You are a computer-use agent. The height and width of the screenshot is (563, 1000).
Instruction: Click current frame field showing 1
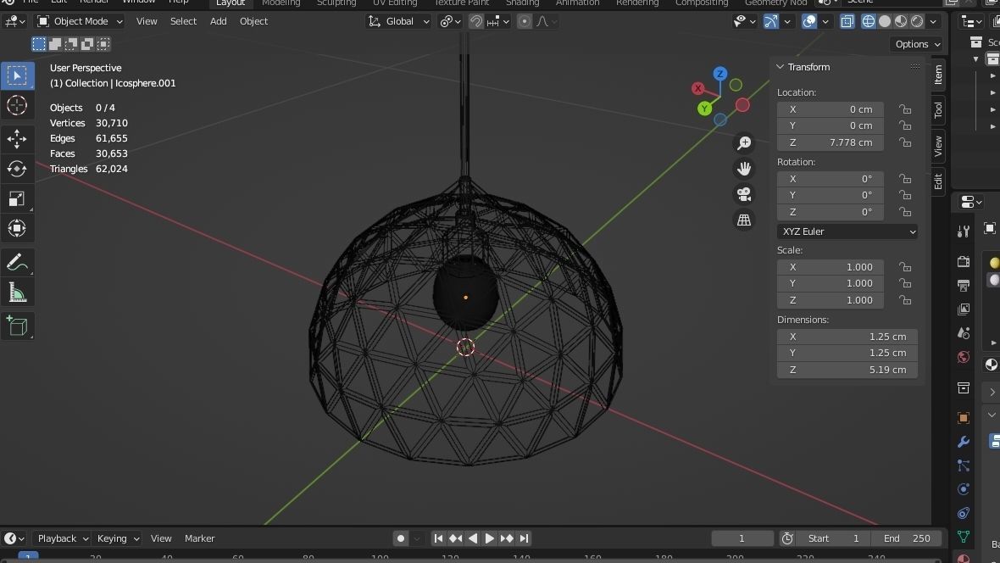(x=742, y=538)
